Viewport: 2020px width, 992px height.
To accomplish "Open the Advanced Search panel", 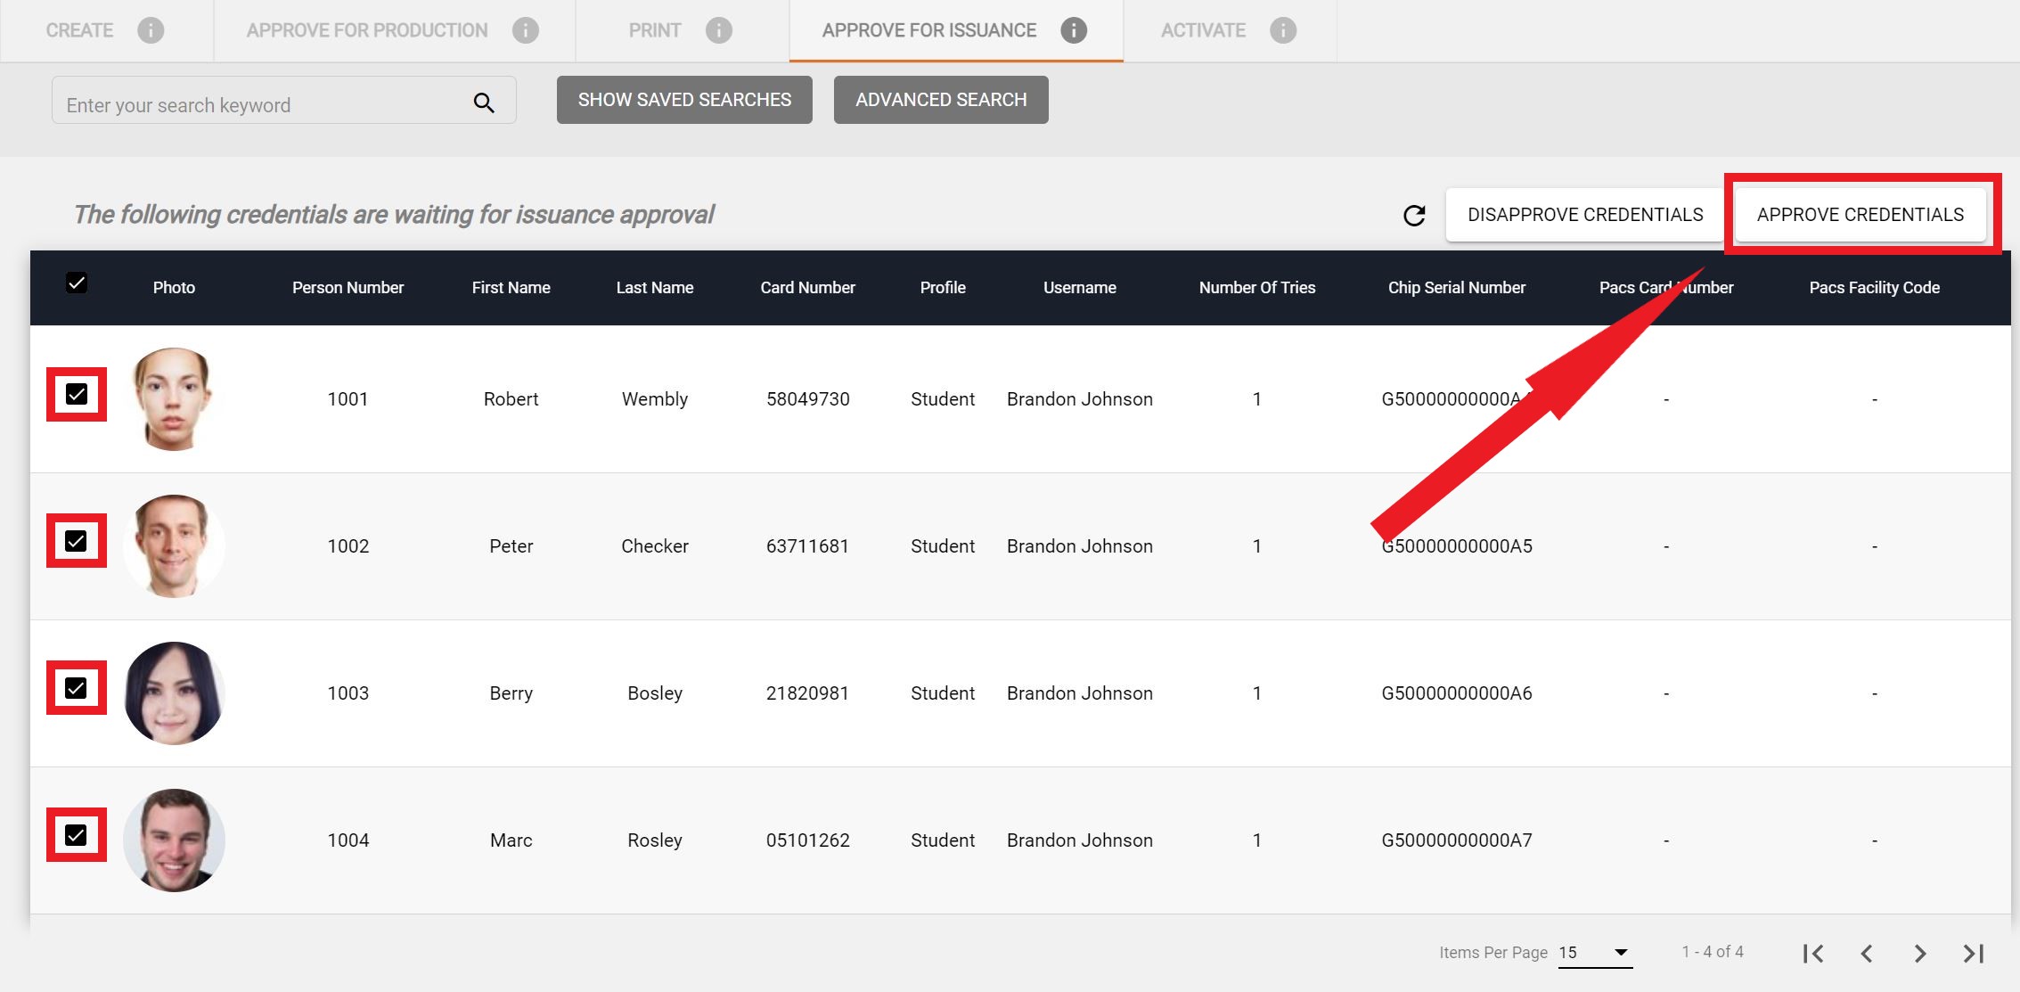I will click(940, 100).
